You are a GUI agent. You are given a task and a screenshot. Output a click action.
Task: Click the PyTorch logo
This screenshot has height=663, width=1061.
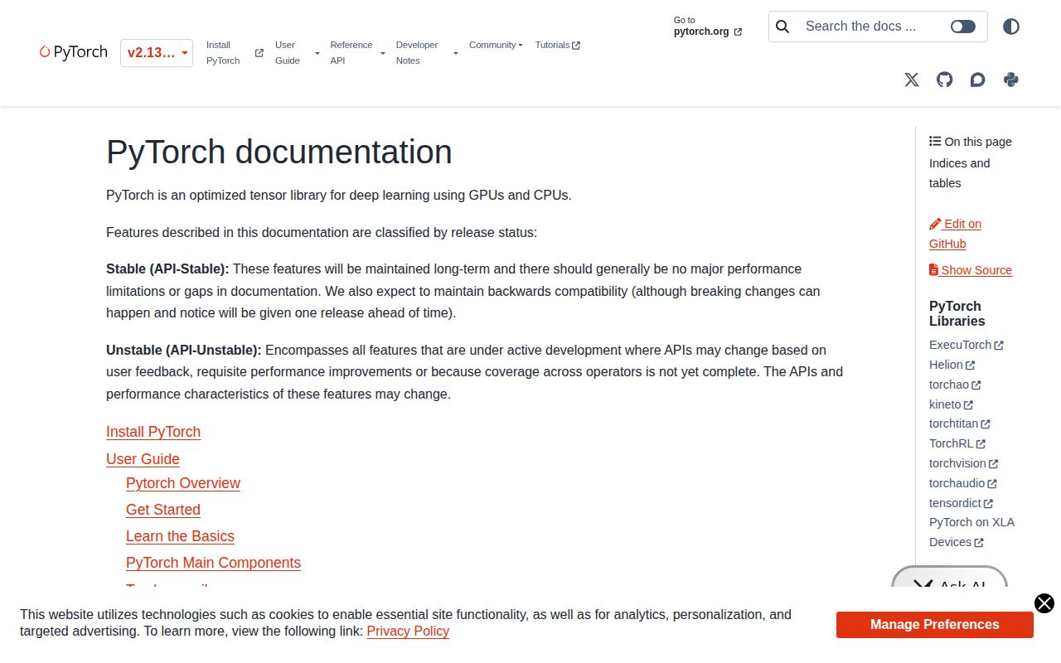74,52
